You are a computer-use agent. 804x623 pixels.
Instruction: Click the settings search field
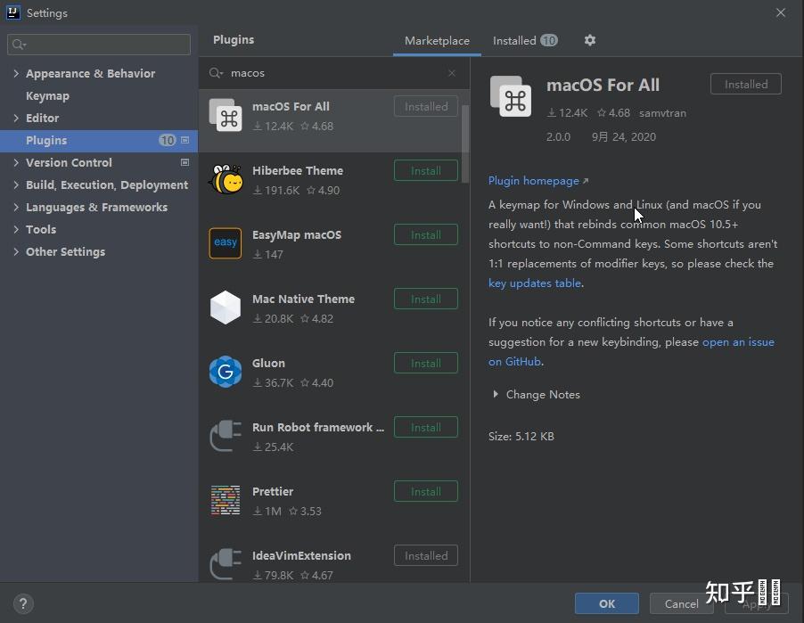[x=98, y=44]
